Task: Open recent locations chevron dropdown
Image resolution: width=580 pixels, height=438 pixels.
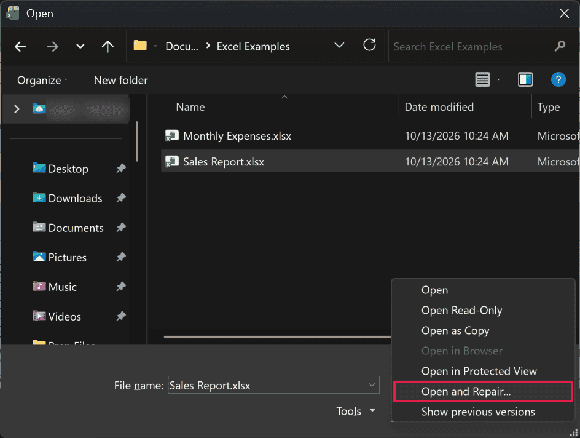Action: point(80,47)
